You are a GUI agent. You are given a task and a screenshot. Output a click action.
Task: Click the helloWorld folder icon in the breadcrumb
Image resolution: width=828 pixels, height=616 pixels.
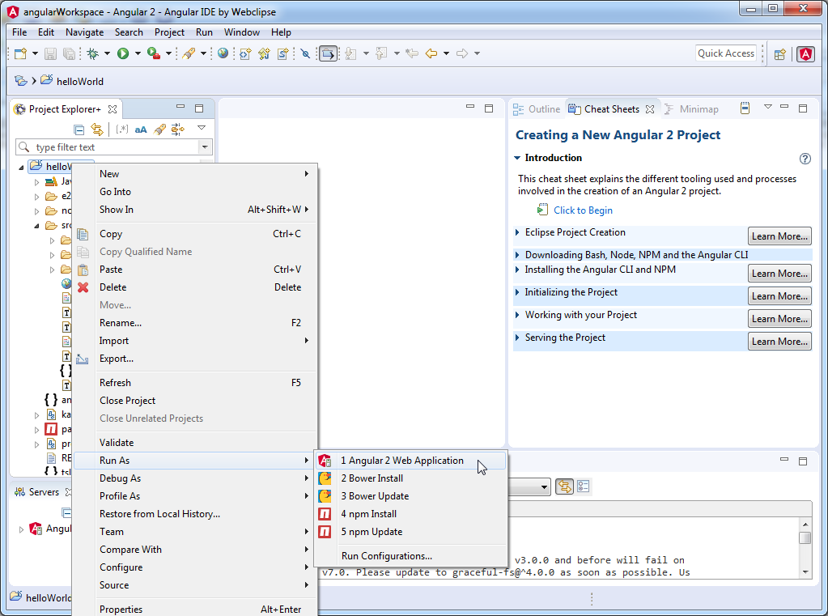(46, 80)
